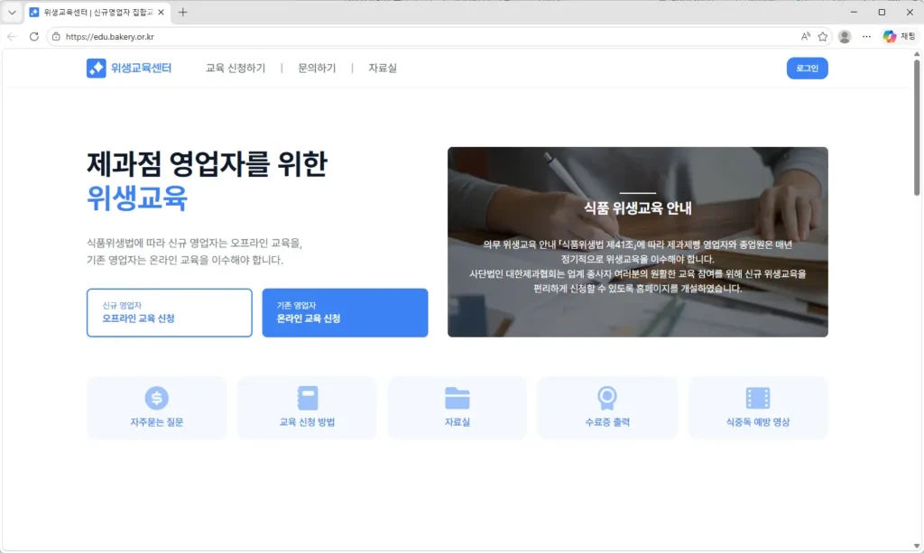This screenshot has height=553, width=924.
Task: Click the 로그인 button
Action: (807, 69)
